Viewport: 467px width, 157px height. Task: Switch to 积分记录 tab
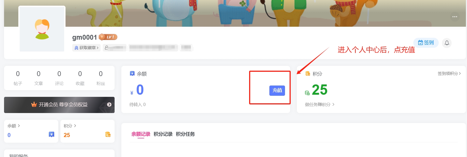(x=163, y=134)
